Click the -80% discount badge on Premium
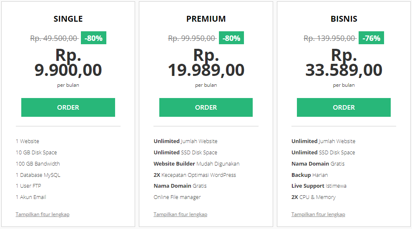Viewport: 412px width, 229px height. (x=231, y=38)
